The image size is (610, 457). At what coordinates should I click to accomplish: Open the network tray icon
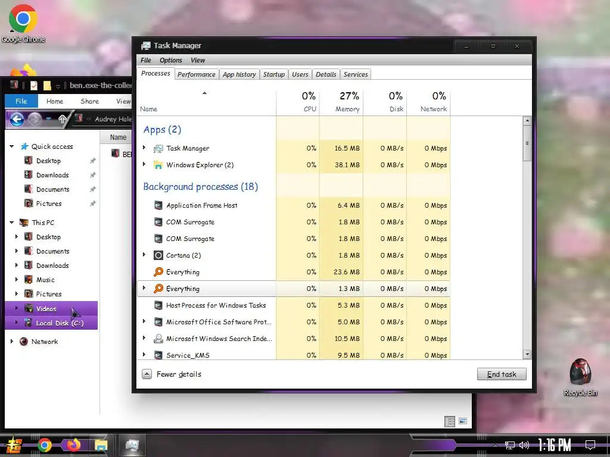coord(510,445)
